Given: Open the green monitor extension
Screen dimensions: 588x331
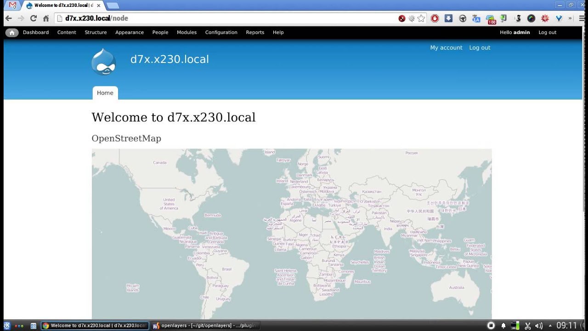Looking at the screenshot, I should pyautogui.click(x=504, y=18).
